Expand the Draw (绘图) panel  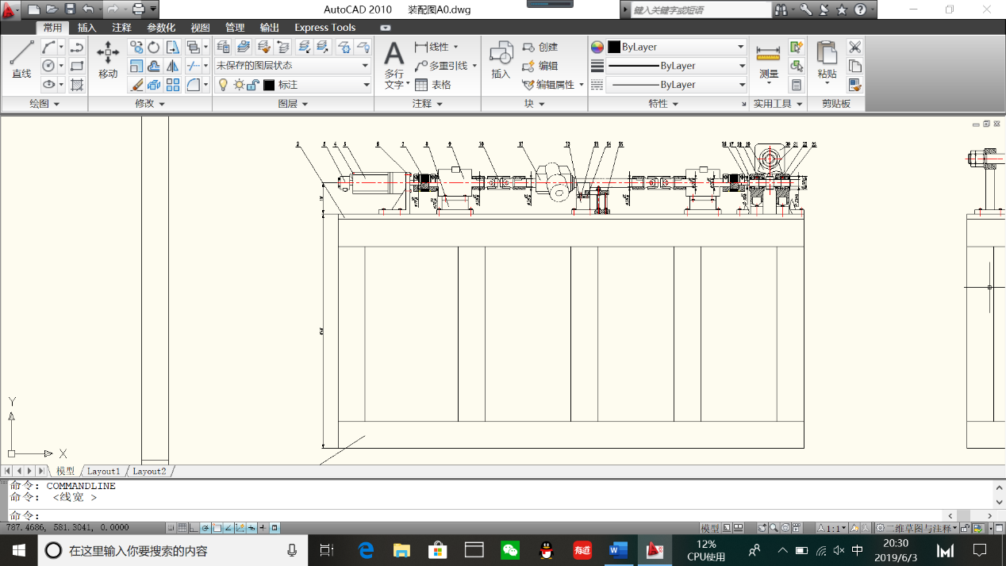44,104
